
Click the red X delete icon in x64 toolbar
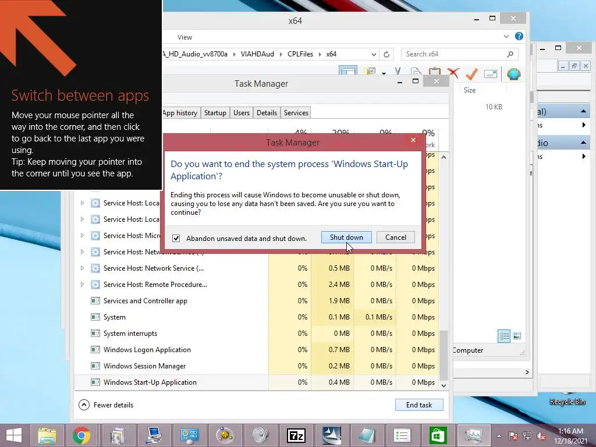(453, 73)
